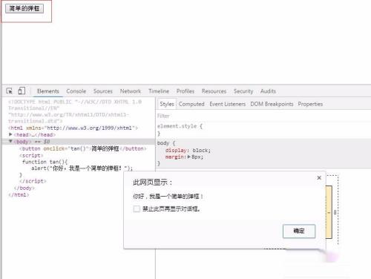371x279 pixels.
Task: Click the function tan(){ code line
Action: (x=45, y=162)
